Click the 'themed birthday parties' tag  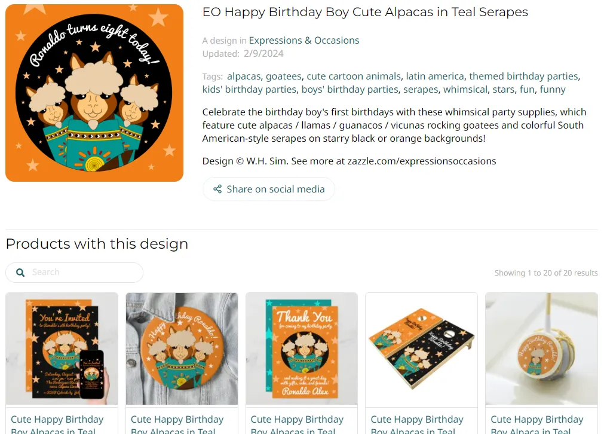pos(523,77)
